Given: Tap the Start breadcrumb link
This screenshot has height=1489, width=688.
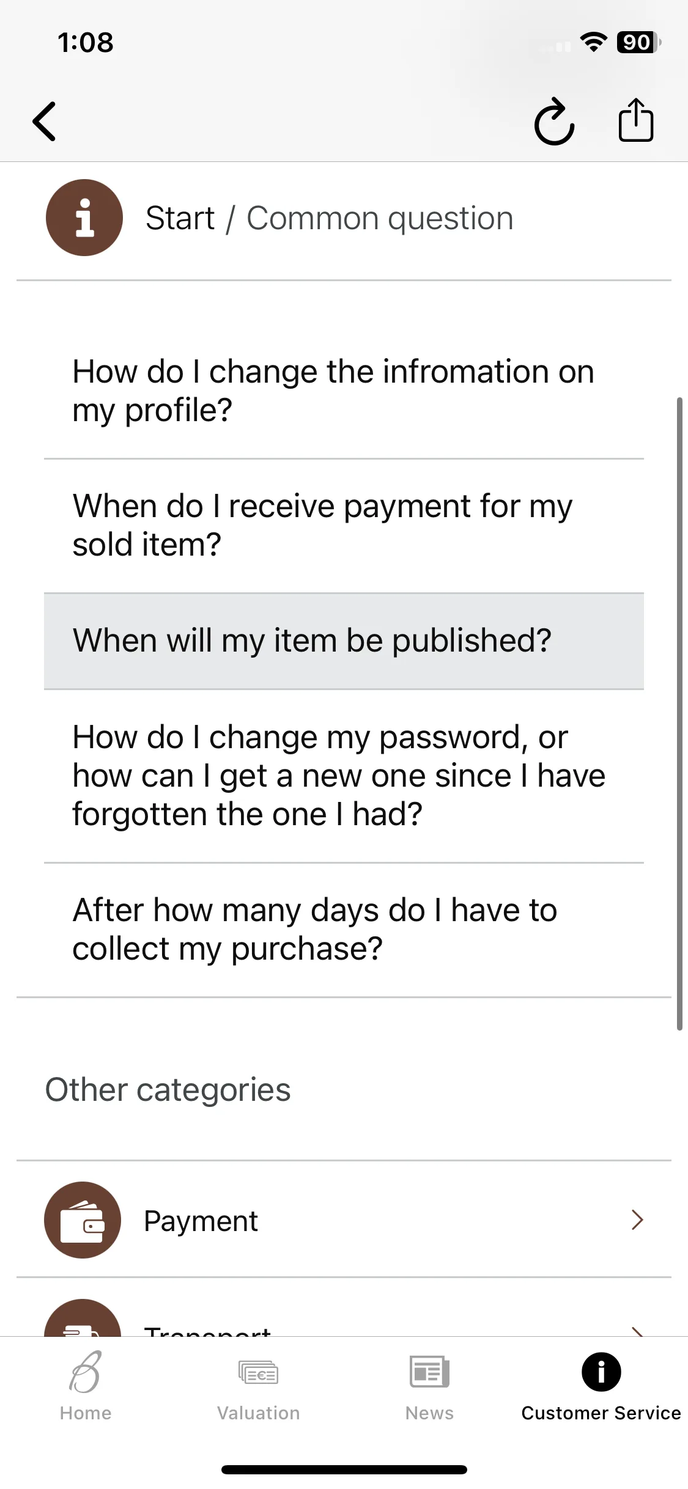Looking at the screenshot, I should click(180, 218).
